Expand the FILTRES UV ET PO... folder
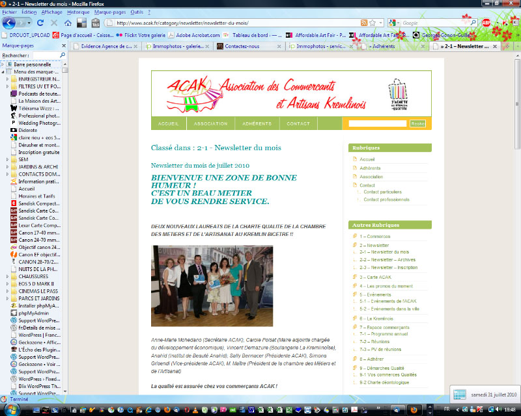521x416 pixels. 8,86
